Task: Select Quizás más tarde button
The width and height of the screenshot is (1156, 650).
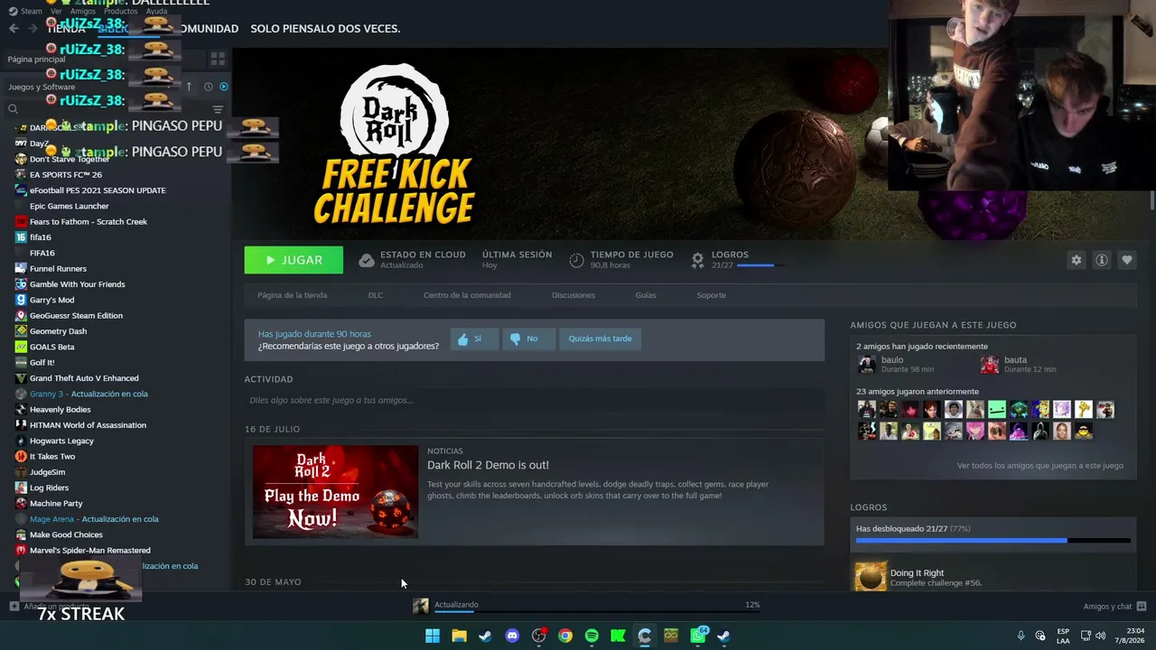Action: coord(600,339)
